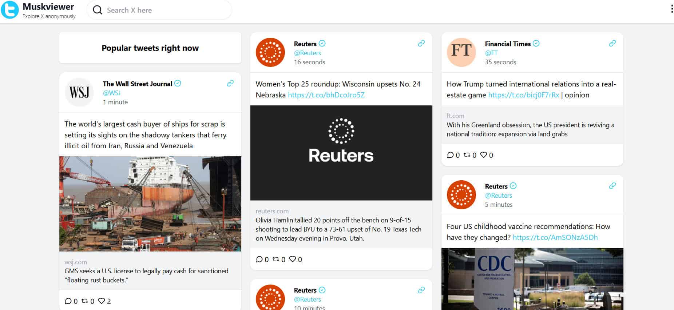674x310 pixels.
Task: Open the CDC sign photo
Action: pos(532,279)
